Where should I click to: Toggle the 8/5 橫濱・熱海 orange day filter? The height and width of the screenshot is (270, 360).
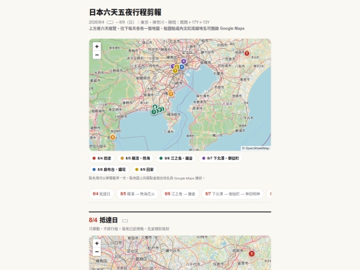[x=135, y=158]
